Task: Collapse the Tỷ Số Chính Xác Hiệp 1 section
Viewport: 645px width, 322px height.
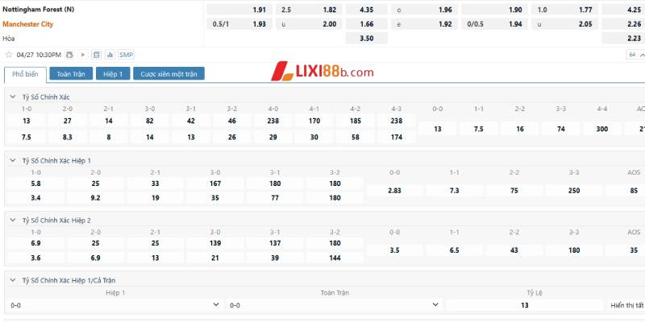Action: [11, 160]
